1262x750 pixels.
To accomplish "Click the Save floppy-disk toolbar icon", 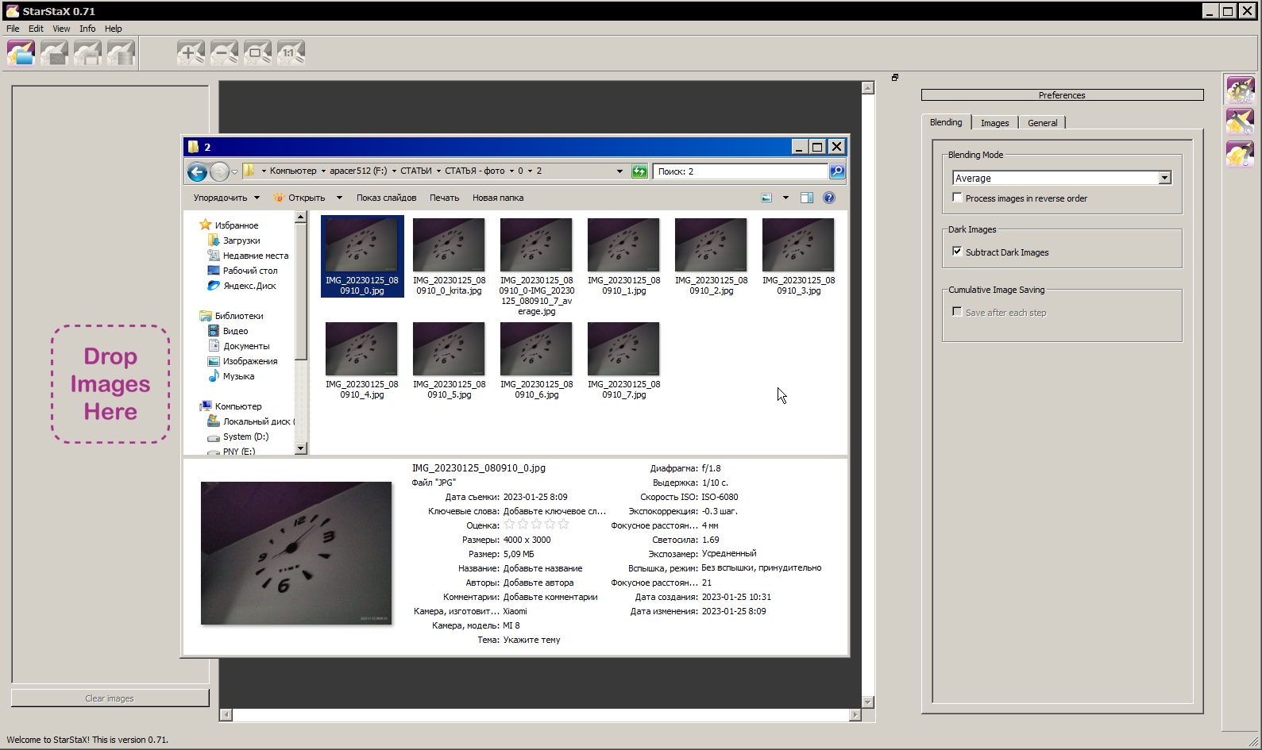I will coord(88,53).
